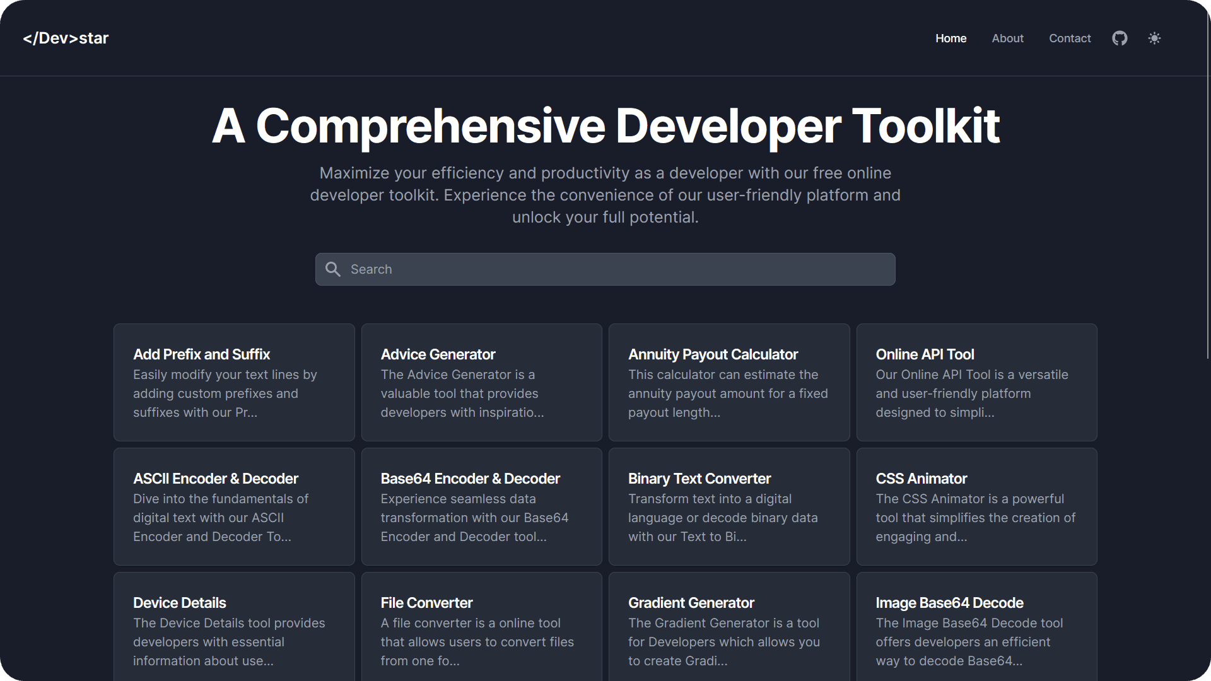Open the Image Base64 Decode card
Image resolution: width=1211 pixels, height=681 pixels.
(977, 626)
